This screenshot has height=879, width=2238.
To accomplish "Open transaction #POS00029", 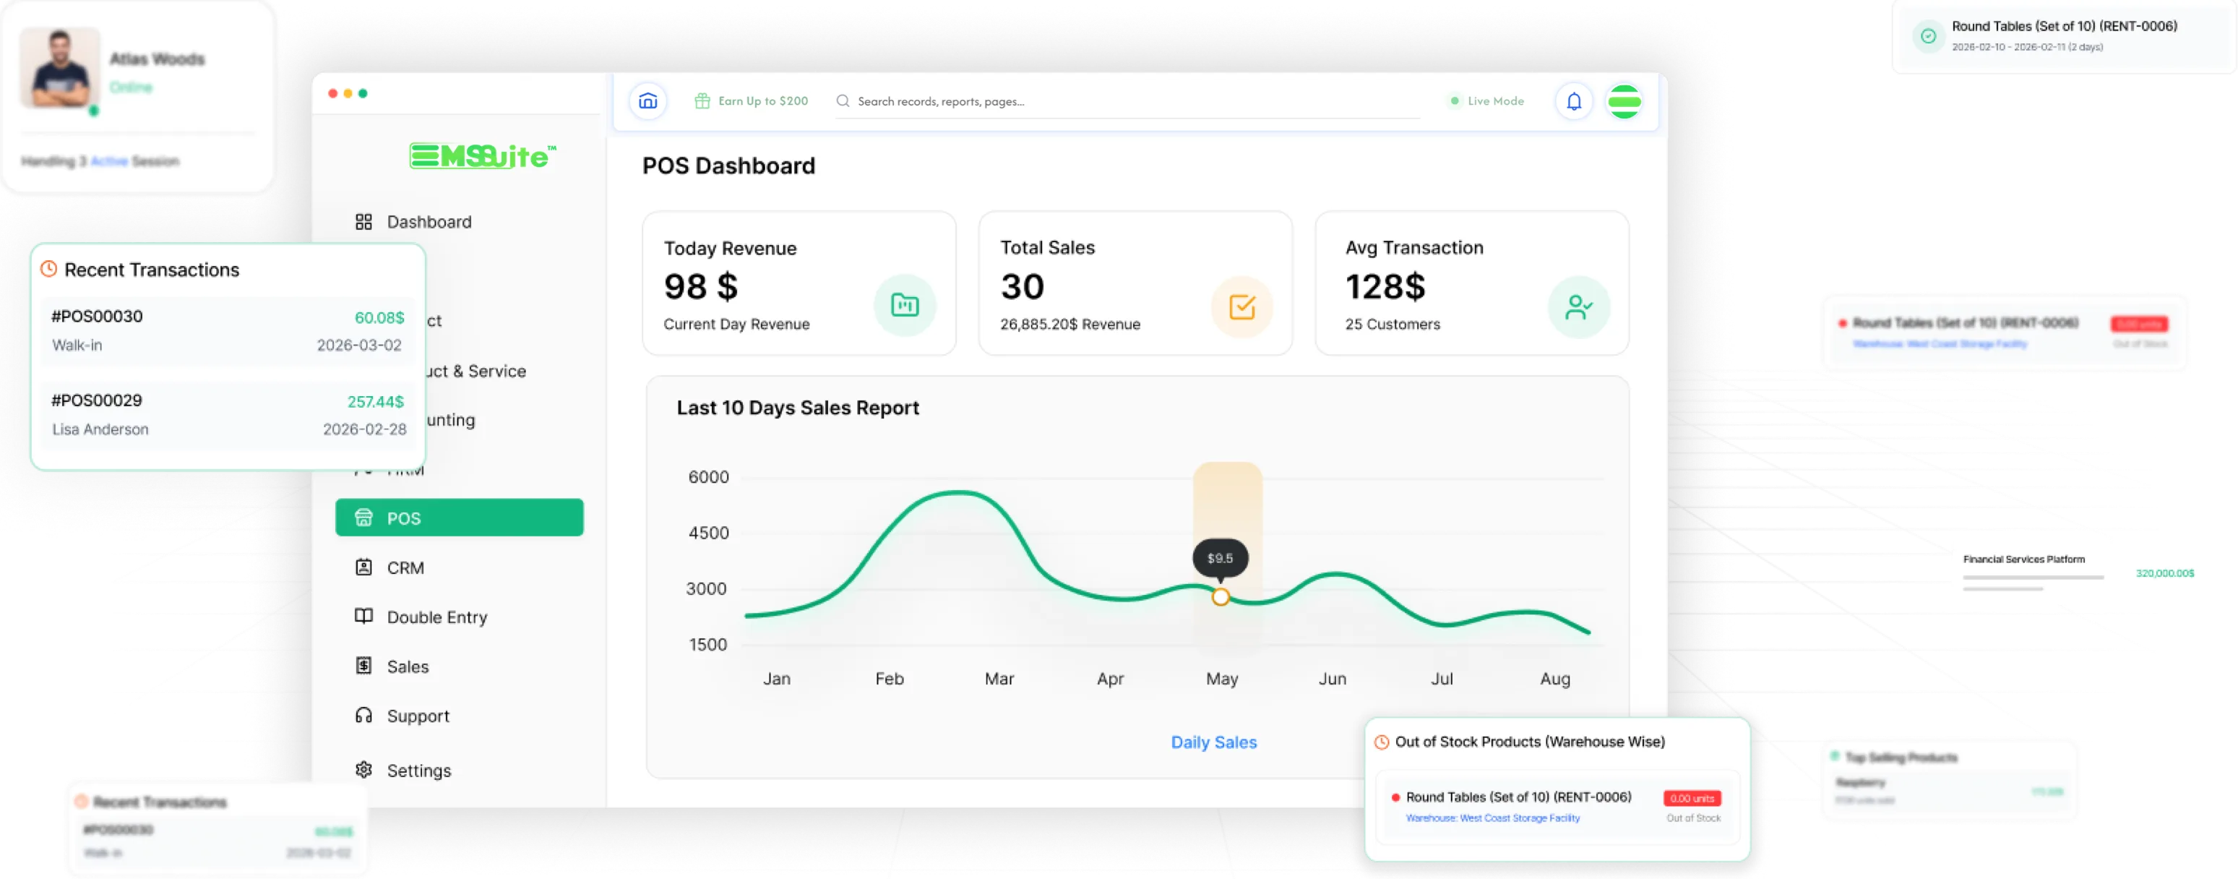I will [228, 415].
